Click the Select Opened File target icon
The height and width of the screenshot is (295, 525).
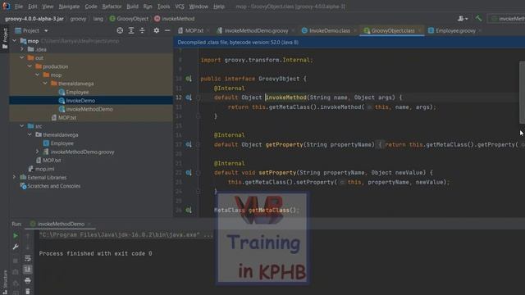pos(120,30)
